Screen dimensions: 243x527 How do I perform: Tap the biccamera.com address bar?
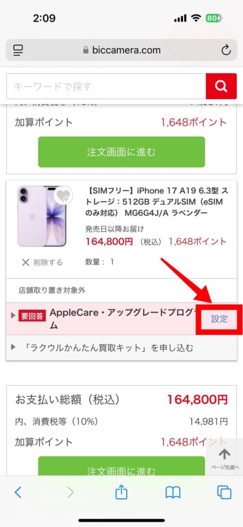coord(121,50)
